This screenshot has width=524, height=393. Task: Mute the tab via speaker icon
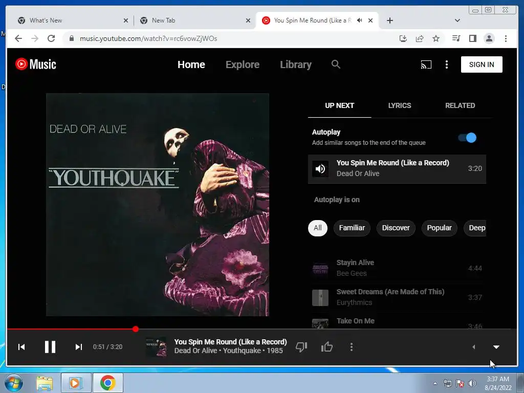pyautogui.click(x=360, y=20)
